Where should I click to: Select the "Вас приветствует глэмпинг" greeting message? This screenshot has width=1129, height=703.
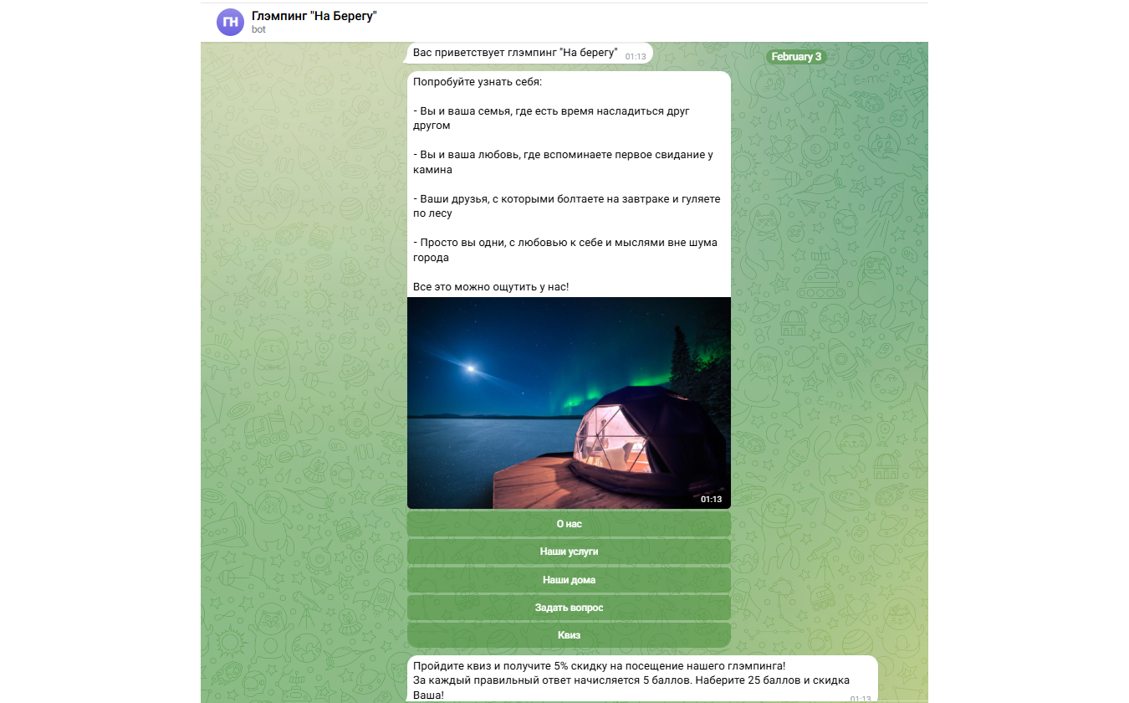pyautogui.click(x=514, y=54)
